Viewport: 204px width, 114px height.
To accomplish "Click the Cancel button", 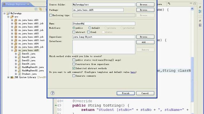I will pos(145,93).
